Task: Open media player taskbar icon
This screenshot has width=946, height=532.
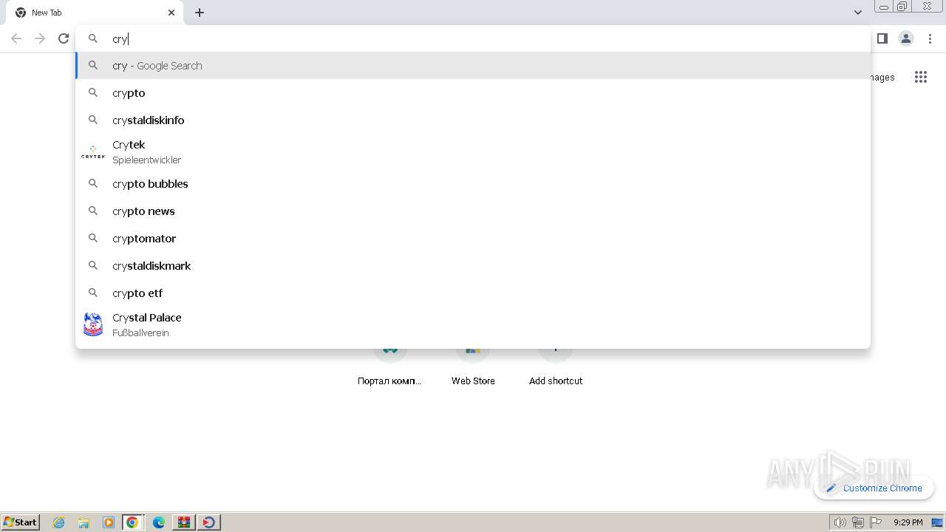Action: 109,522
